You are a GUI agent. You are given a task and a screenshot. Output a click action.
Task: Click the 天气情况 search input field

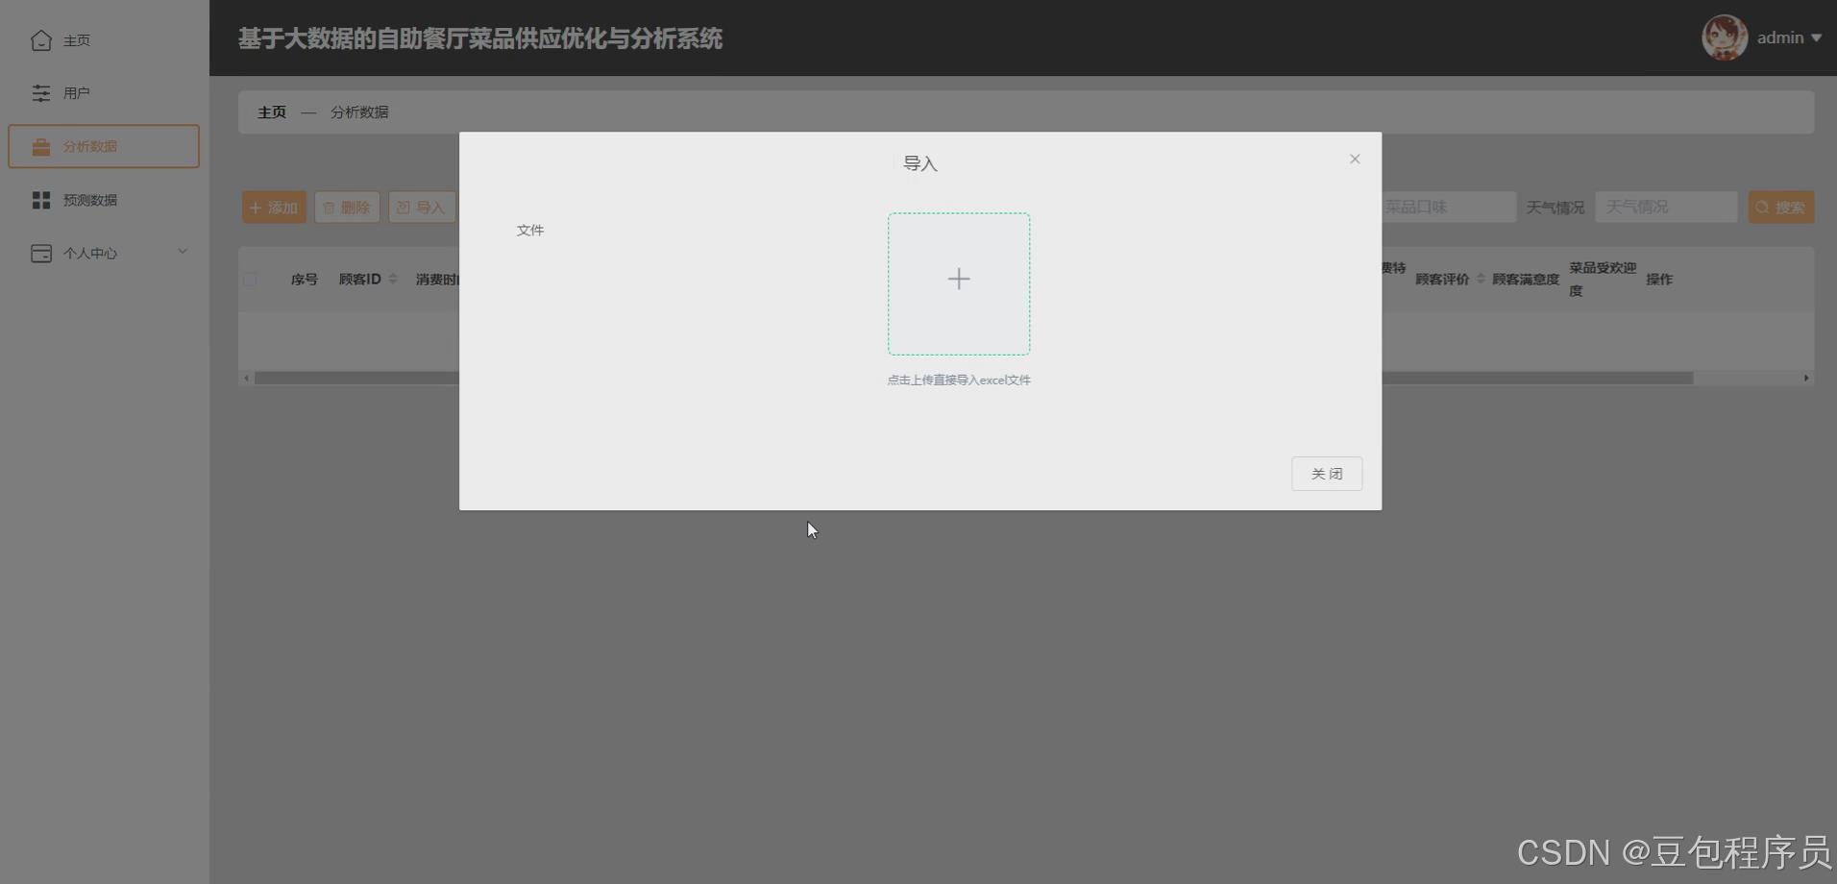click(1664, 207)
